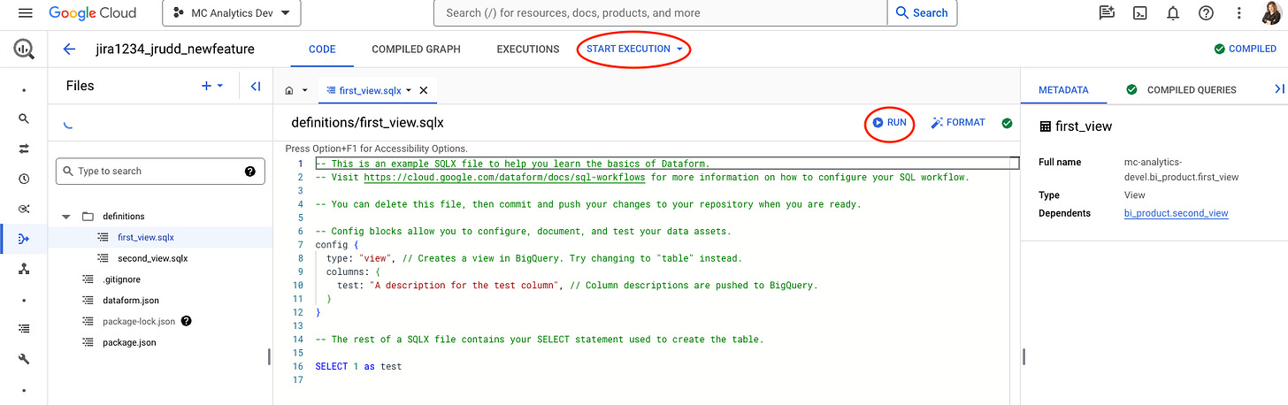The image size is (1288, 405).
Task: Click the COMPILED status indicator
Action: point(1246,50)
